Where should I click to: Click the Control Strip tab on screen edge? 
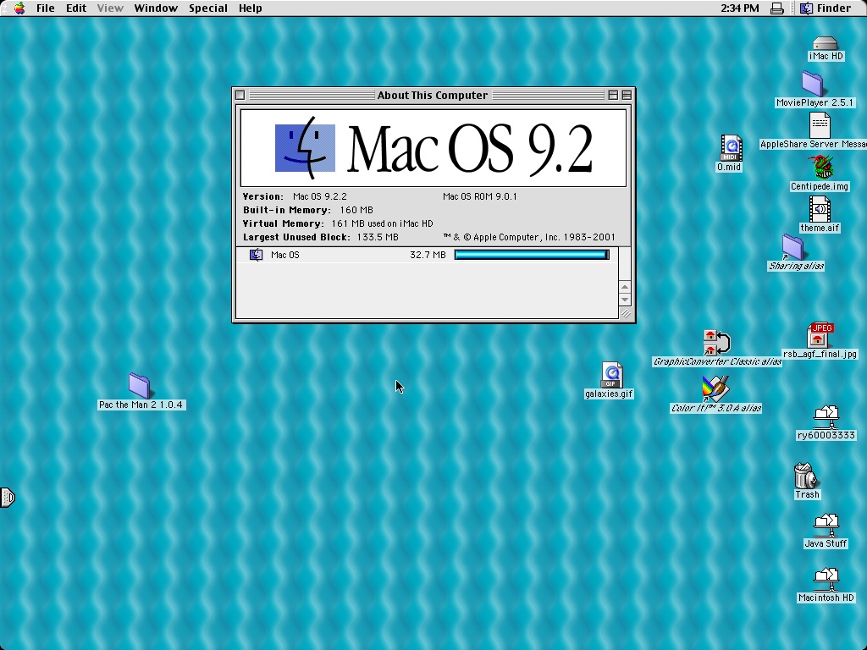click(8, 498)
